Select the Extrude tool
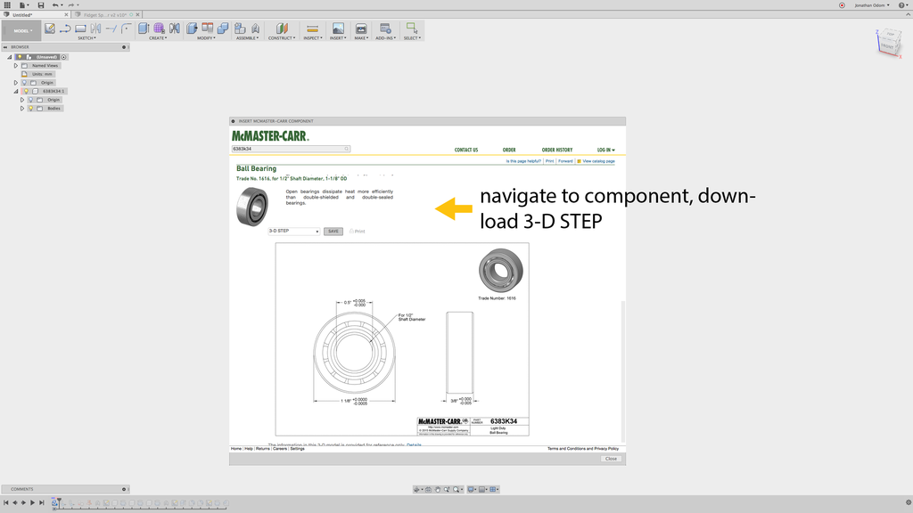 (144, 28)
